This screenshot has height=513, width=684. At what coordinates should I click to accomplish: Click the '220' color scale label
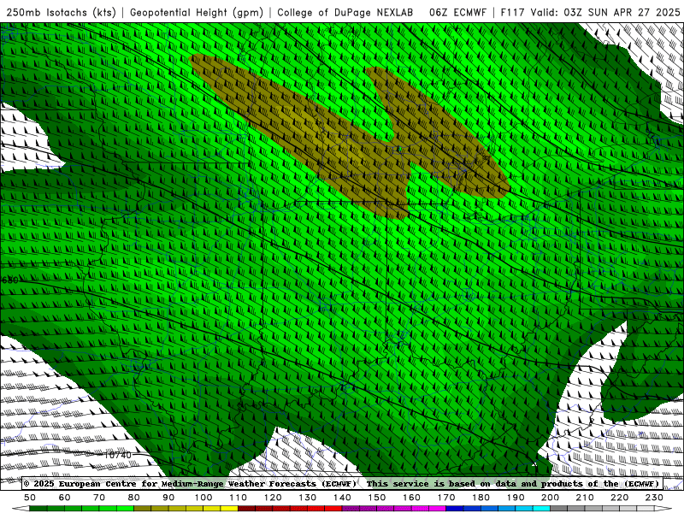coord(619,498)
